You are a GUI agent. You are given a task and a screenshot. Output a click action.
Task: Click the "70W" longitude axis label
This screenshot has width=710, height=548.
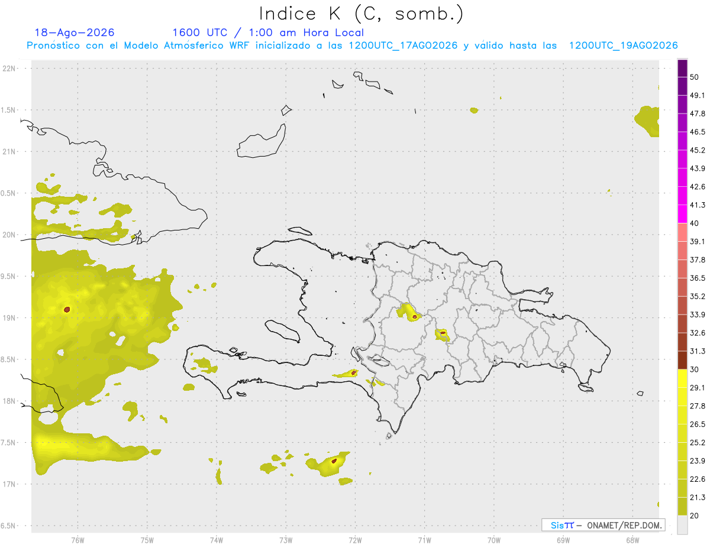(x=494, y=540)
